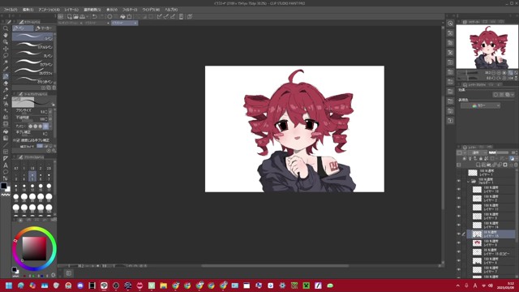Hide レイヤー 10 via its eye icon
The image size is (519, 292).
(x=459, y=189)
